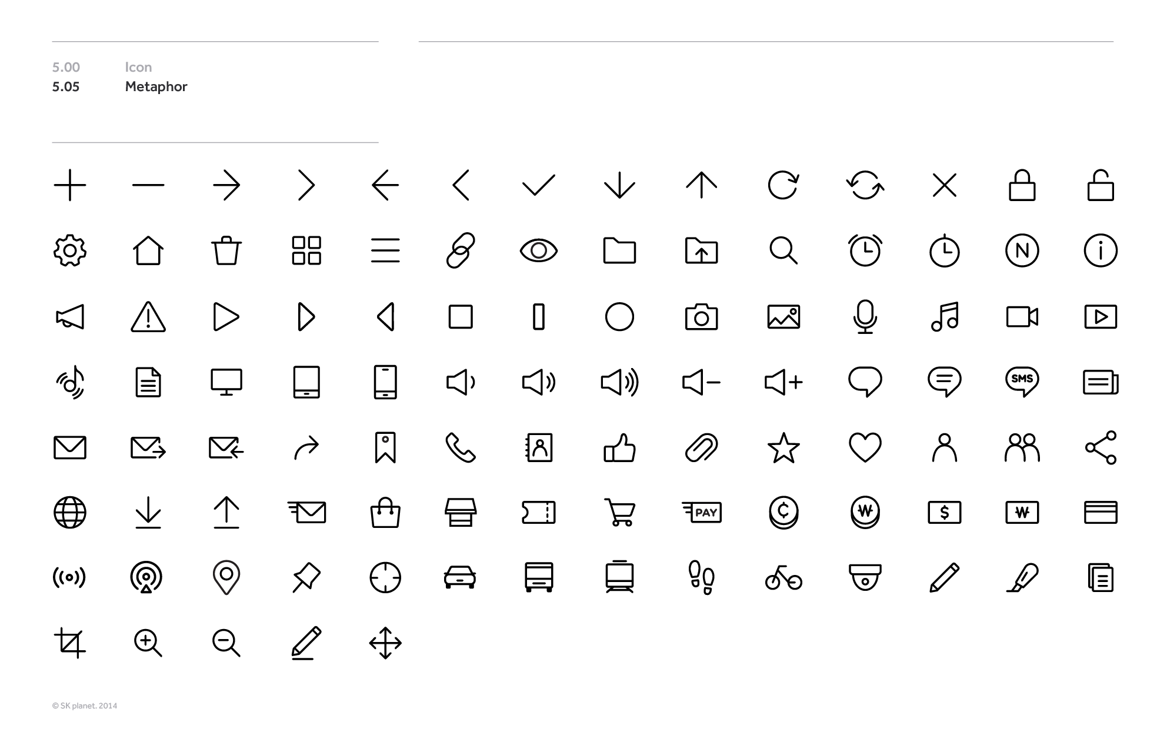Screen dimensions: 1167x729
Task: Select the bicycle icon
Action: point(783,578)
